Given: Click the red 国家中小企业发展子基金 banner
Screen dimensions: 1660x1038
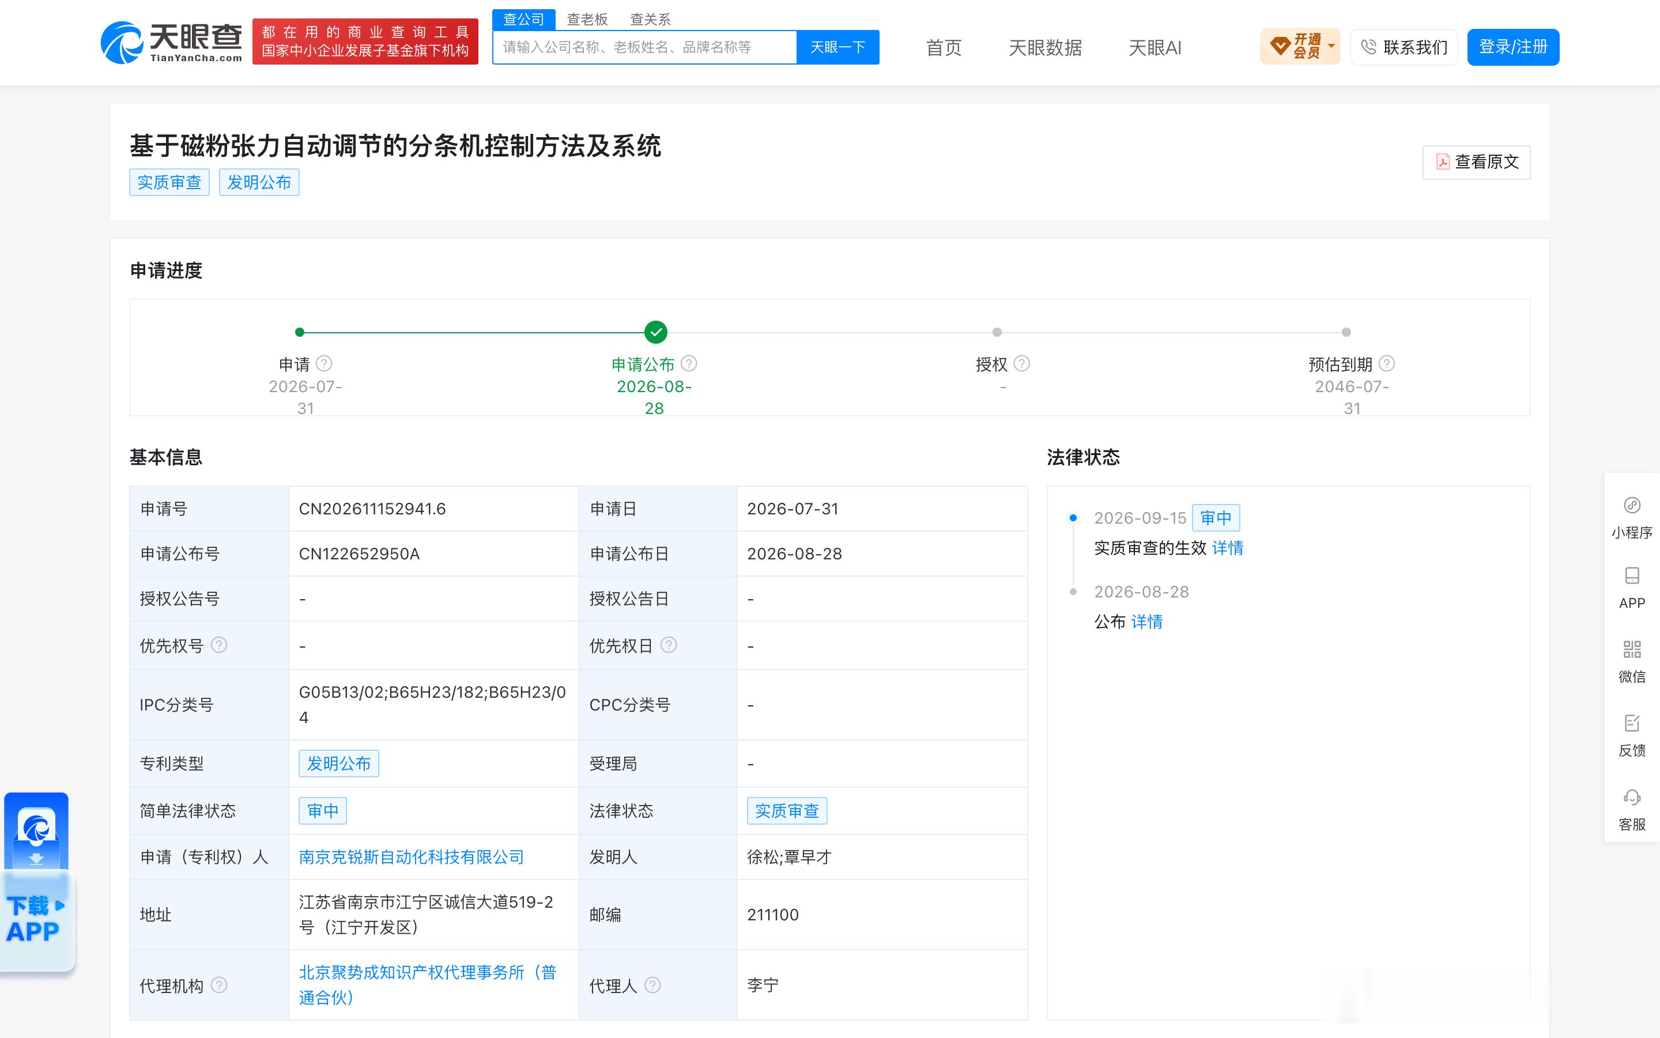Looking at the screenshot, I should point(365,42).
